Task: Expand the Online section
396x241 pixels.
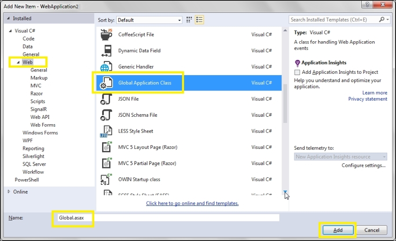Action: [9, 191]
